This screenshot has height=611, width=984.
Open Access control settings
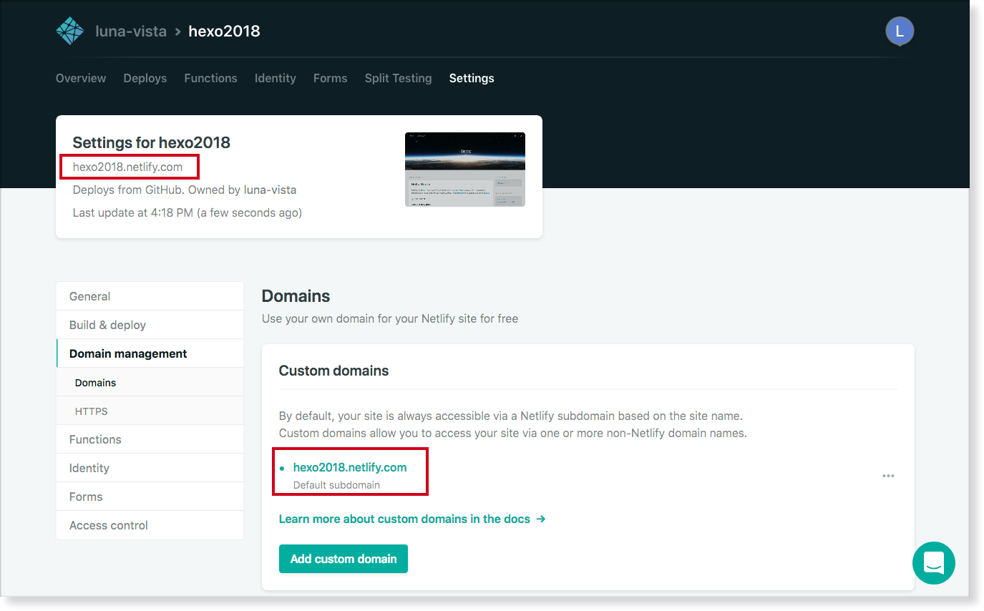click(108, 525)
